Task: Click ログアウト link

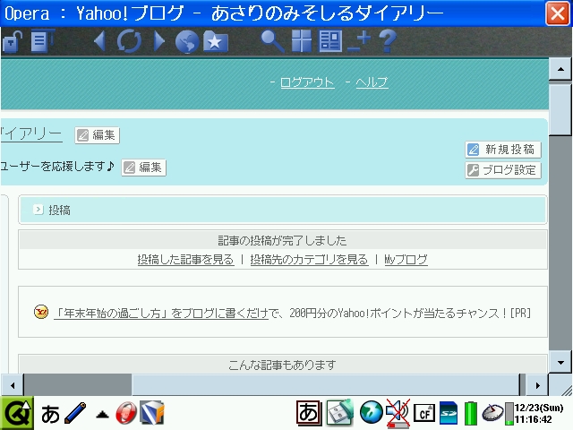Action: coord(307,82)
